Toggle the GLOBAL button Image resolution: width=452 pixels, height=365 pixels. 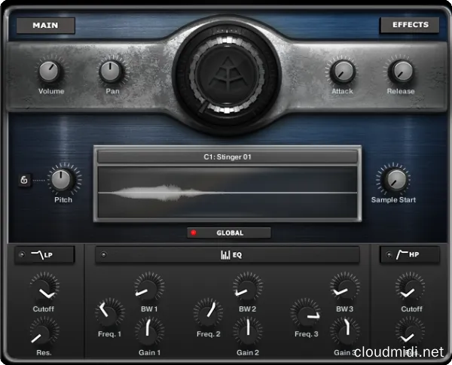[229, 233]
